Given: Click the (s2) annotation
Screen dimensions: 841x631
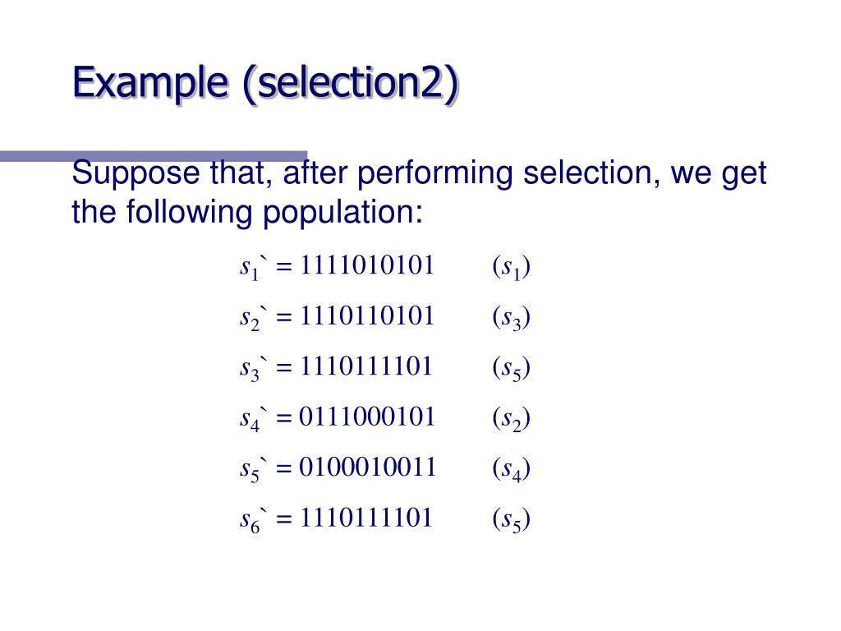Looking at the screenshot, I should (511, 418).
